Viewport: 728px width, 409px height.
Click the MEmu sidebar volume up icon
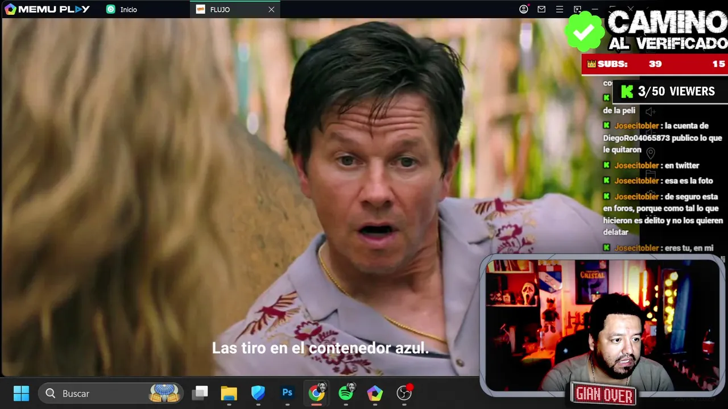coord(651,112)
